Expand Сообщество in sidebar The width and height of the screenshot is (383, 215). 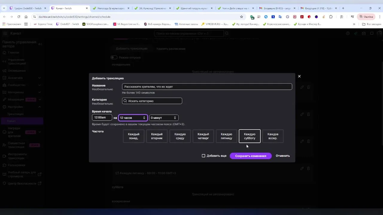39,85
